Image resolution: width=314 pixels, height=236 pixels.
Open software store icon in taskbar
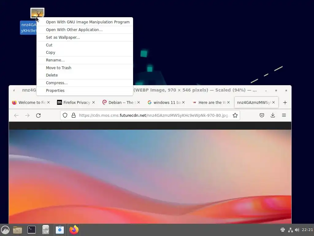(60, 230)
